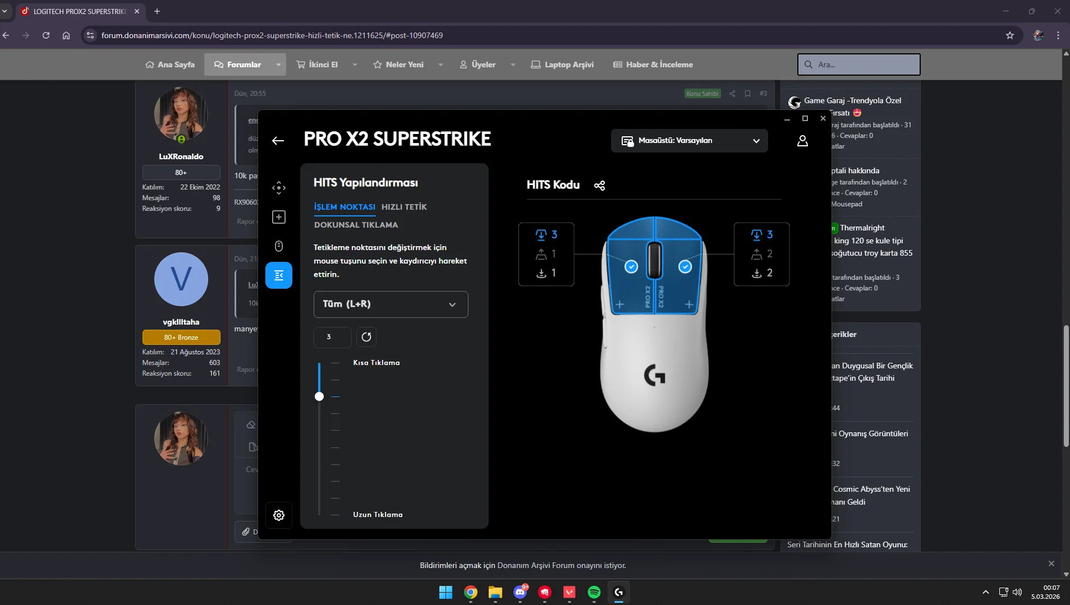The height and width of the screenshot is (605, 1070).
Task: Open Spotify from the taskbar
Action: pos(594,592)
